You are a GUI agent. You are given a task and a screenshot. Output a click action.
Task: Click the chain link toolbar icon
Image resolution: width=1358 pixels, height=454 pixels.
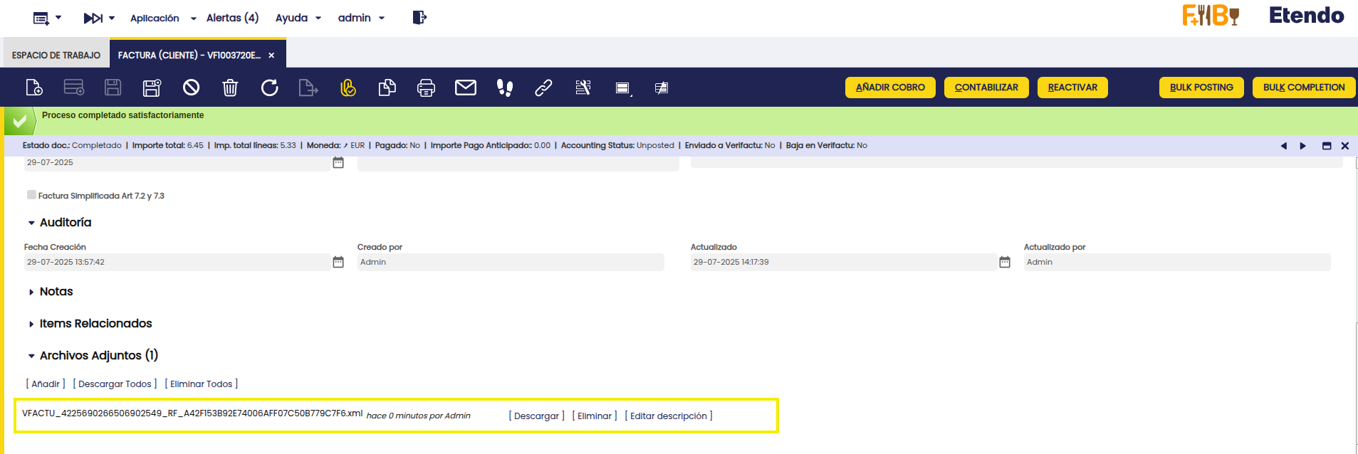point(544,88)
